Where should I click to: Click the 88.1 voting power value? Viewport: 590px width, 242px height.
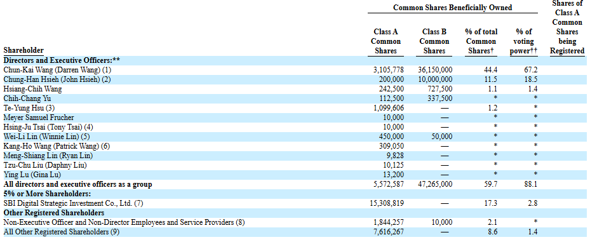coord(532,184)
